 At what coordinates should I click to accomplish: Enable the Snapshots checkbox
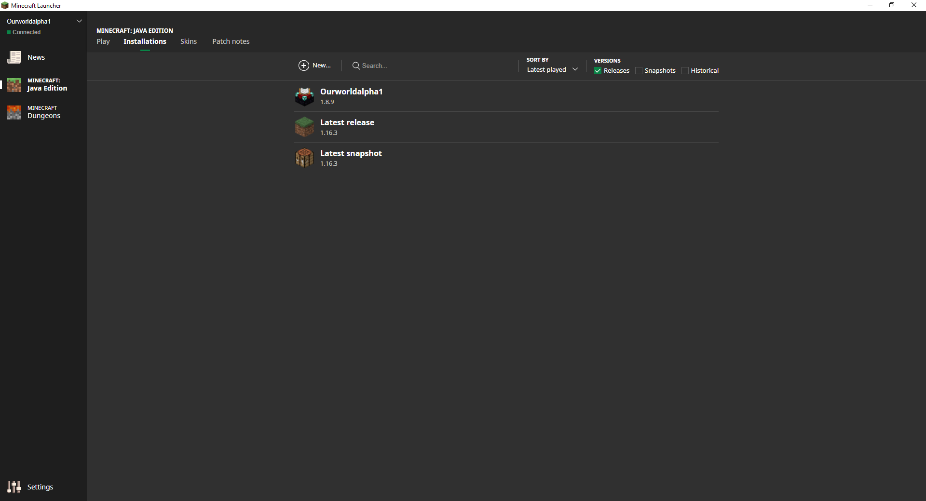pyautogui.click(x=639, y=71)
